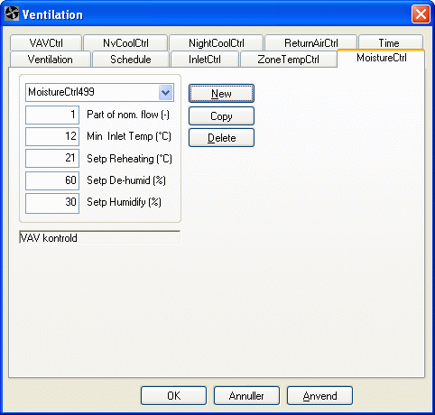
Task: Open the Ventilation tab
Action: tap(51, 59)
